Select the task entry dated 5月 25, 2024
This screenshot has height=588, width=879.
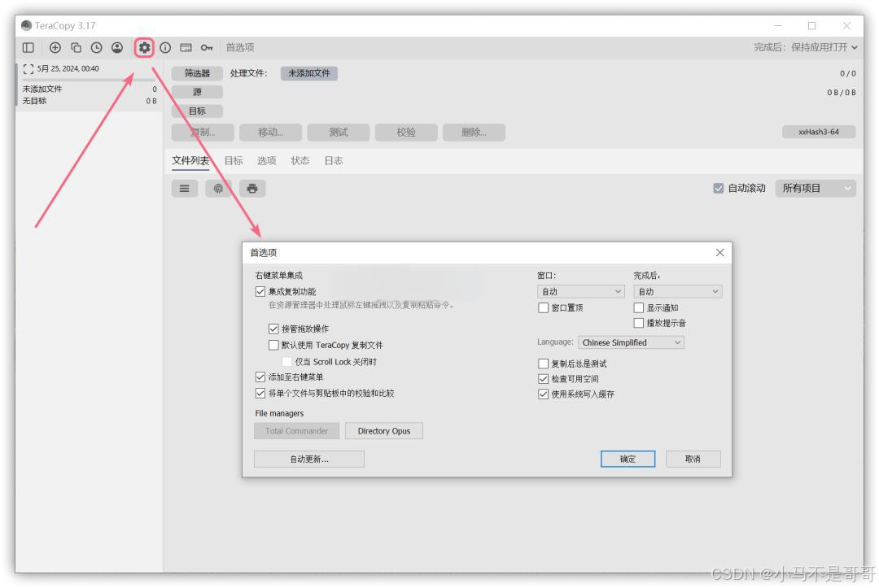tap(90, 85)
